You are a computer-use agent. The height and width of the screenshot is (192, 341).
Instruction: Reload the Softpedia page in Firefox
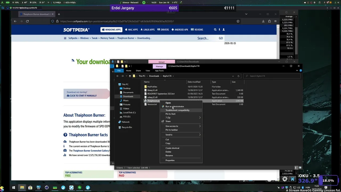tap(27, 21)
